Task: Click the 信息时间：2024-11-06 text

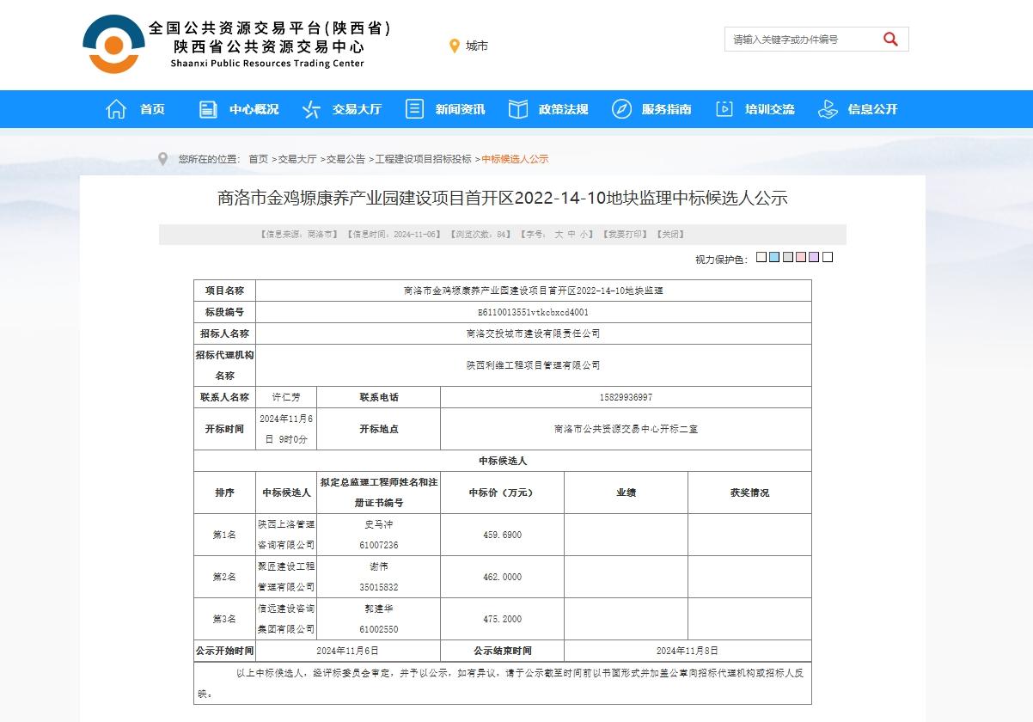Action: coord(394,235)
